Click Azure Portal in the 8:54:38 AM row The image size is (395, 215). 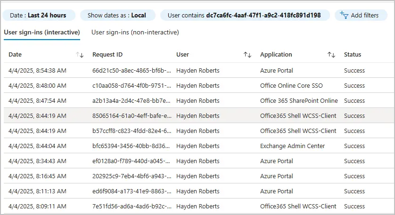277,71
